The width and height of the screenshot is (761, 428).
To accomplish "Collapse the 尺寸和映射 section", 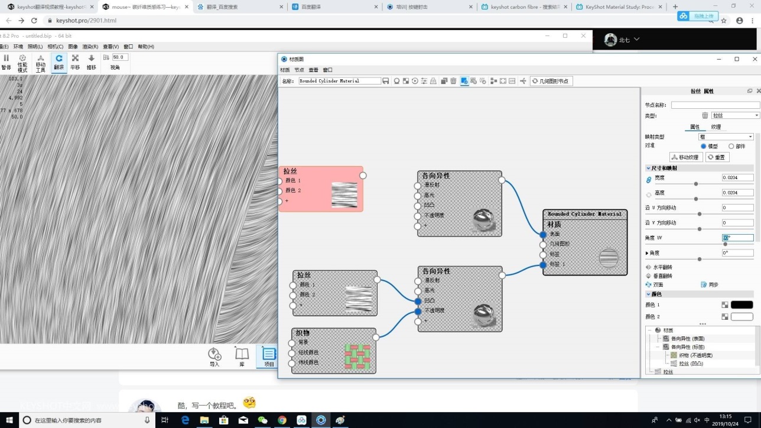I will 648,168.
